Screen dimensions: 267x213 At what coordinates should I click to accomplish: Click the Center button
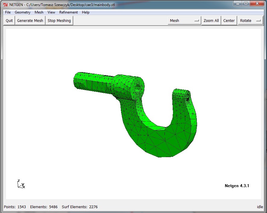tap(229, 20)
